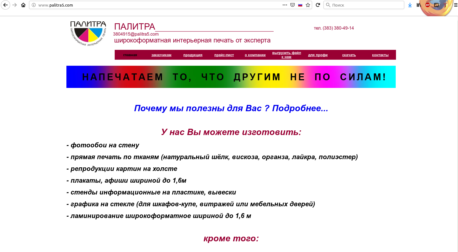Click the 3804915@palitra5.com email link
The height and width of the screenshot is (252, 458).
136,34
